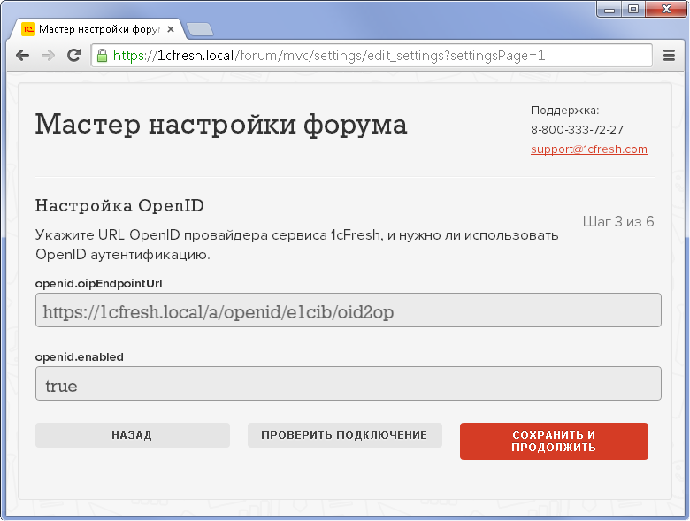The image size is (690, 521).
Task: Click the Настройка OpenID heading
Action: click(x=119, y=206)
